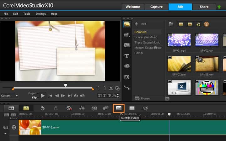Screen dimensions: 226x141
Task: Open the Path library panel
Action: pyautogui.click(x=127, y=87)
